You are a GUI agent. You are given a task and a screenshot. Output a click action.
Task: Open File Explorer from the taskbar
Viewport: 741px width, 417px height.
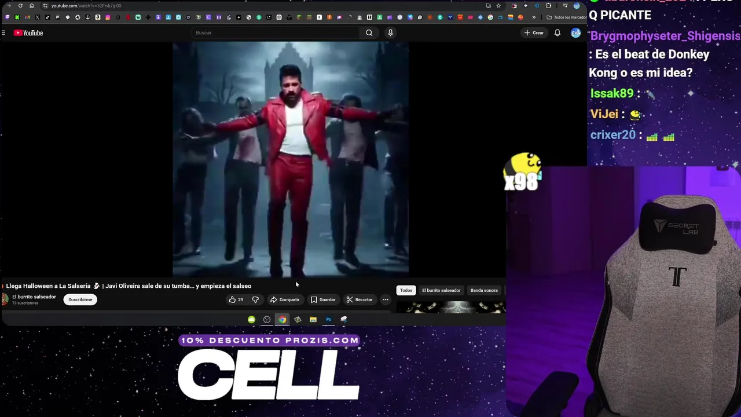pos(313,320)
